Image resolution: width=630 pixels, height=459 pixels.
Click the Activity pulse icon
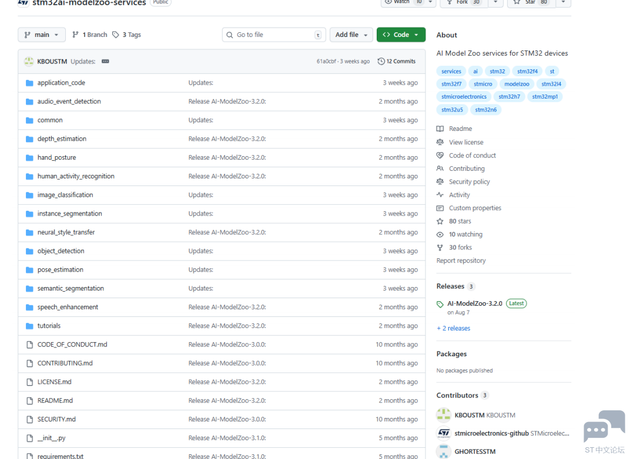[x=440, y=195]
